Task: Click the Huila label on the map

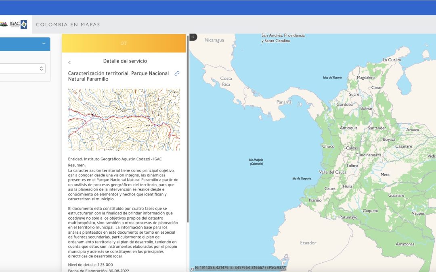Action: click(x=347, y=186)
